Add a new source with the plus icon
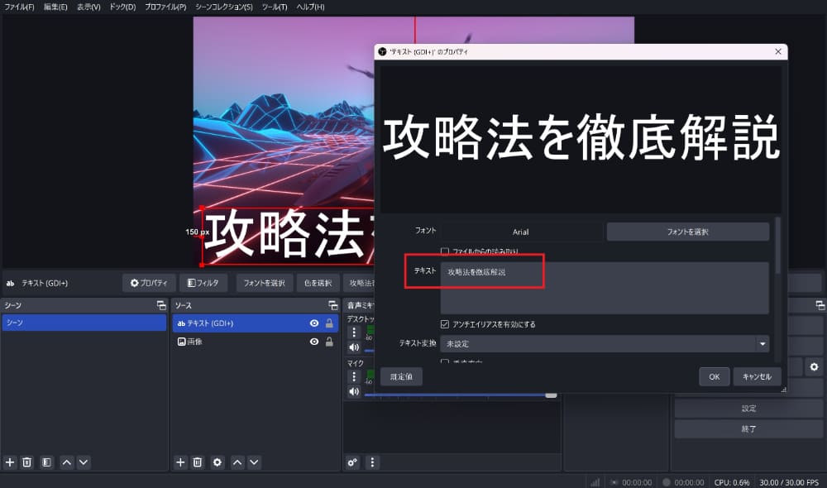 [x=180, y=462]
